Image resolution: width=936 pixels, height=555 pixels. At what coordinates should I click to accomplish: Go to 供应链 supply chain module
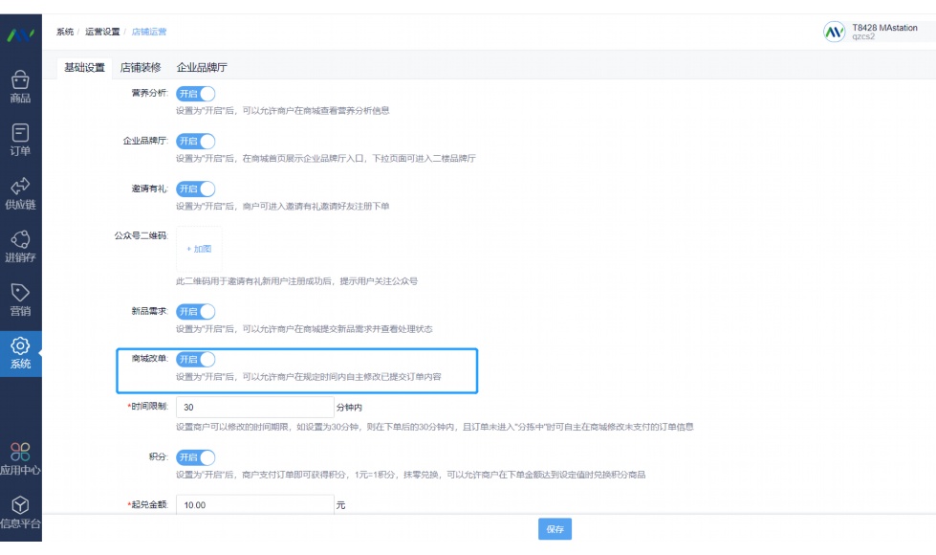pos(20,192)
